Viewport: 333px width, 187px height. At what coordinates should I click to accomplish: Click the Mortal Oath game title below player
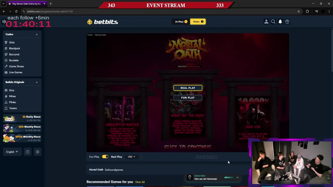pyautogui.click(x=96, y=170)
